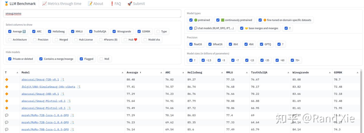
Task: Click the chat bubble type icon for MoMo-72B-lora-1.8.6-DPO
Action: (x=7, y=115)
